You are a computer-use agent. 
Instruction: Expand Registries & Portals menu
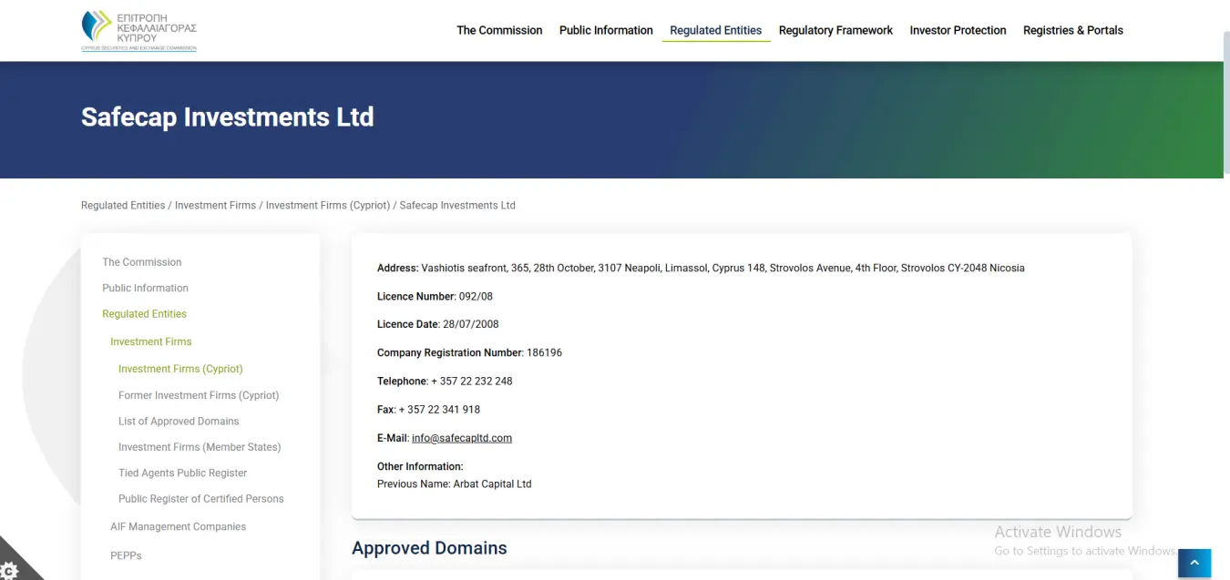click(x=1072, y=30)
